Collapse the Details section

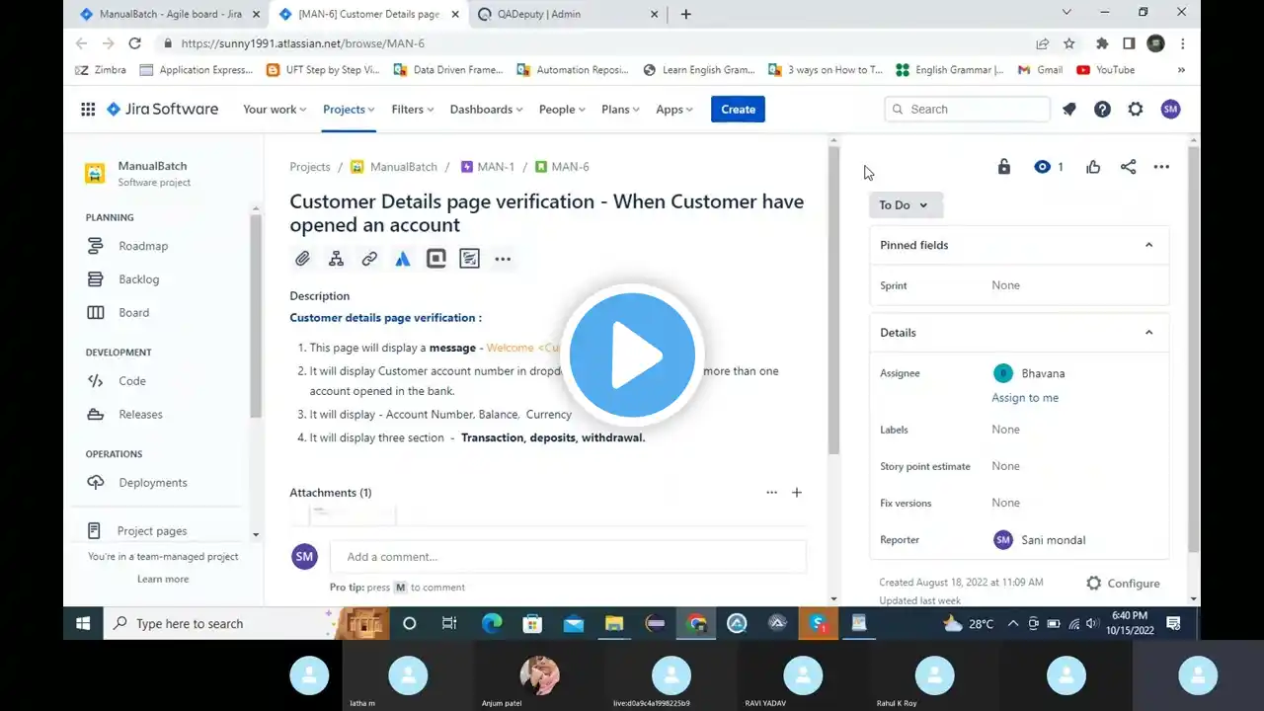coord(1148,333)
